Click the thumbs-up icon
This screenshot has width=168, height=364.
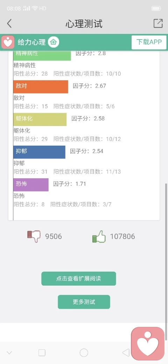point(99,236)
